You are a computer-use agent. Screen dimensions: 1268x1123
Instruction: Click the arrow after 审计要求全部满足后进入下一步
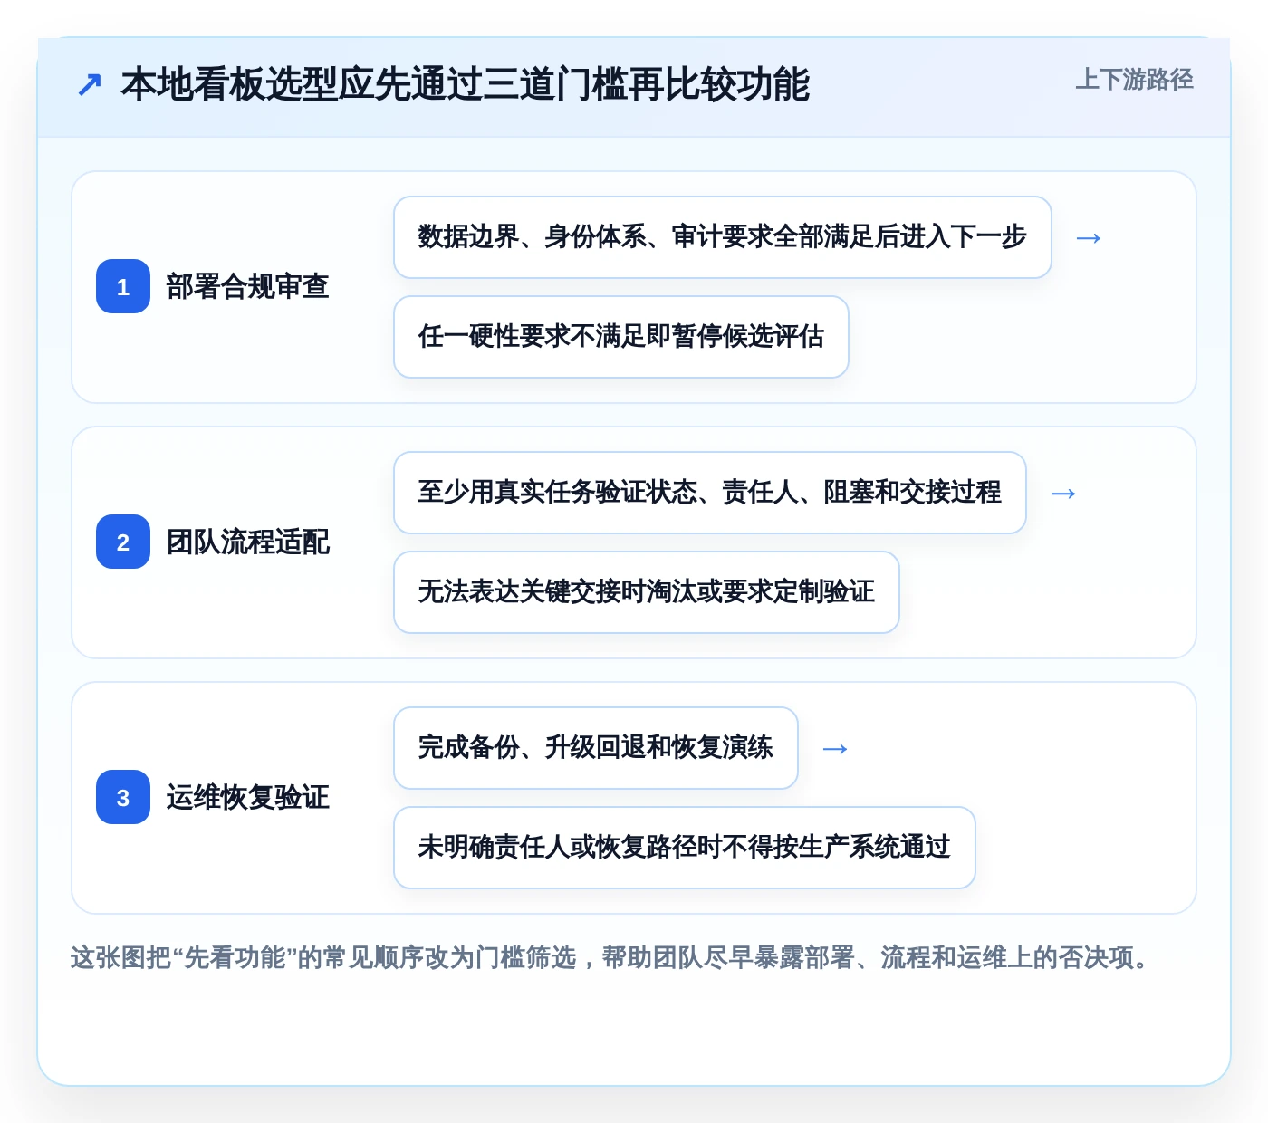pyautogui.click(x=1089, y=238)
